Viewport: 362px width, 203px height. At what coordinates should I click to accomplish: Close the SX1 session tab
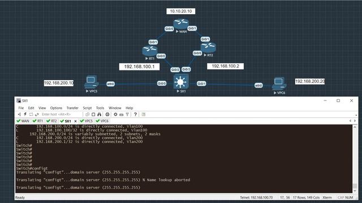tap(75, 121)
